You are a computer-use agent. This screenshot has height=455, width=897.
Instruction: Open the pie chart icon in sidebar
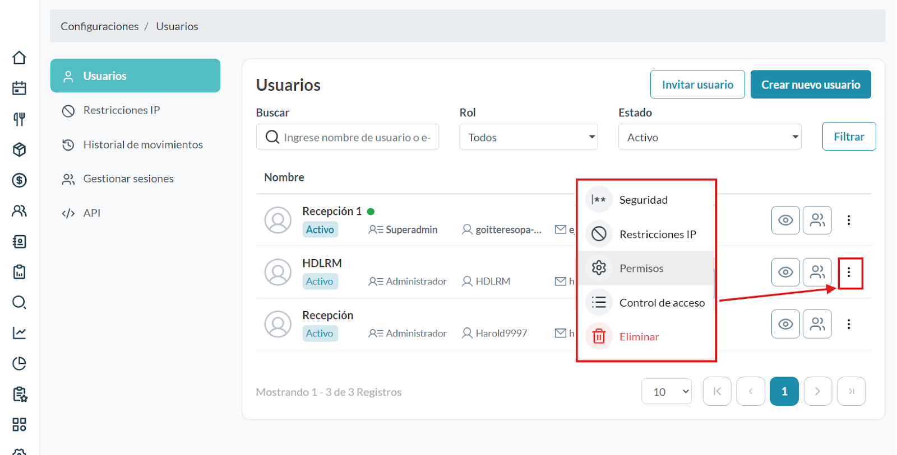click(19, 364)
